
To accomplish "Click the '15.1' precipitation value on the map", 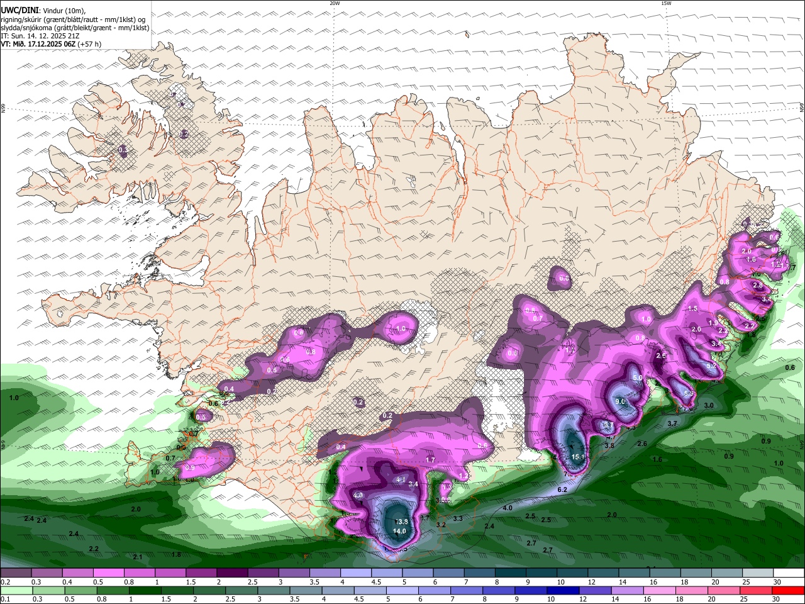I will point(578,457).
